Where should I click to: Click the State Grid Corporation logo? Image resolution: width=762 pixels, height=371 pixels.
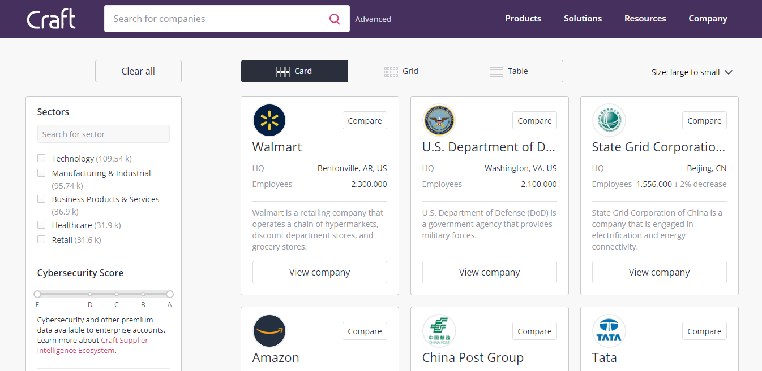[x=609, y=120]
